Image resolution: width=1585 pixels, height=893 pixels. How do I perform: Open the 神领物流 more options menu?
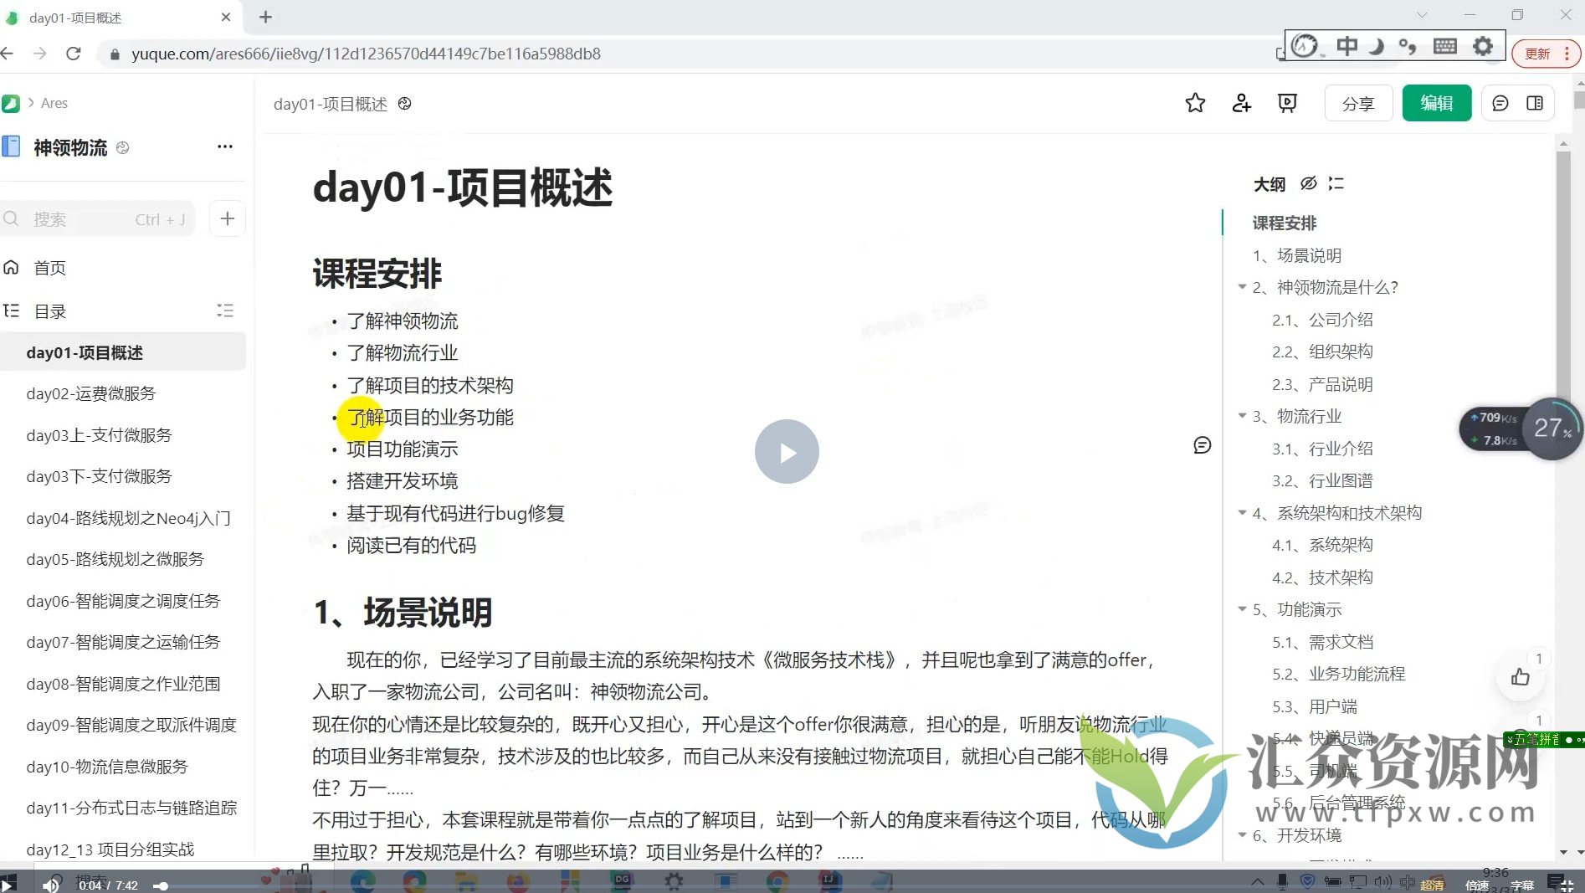[x=224, y=146]
